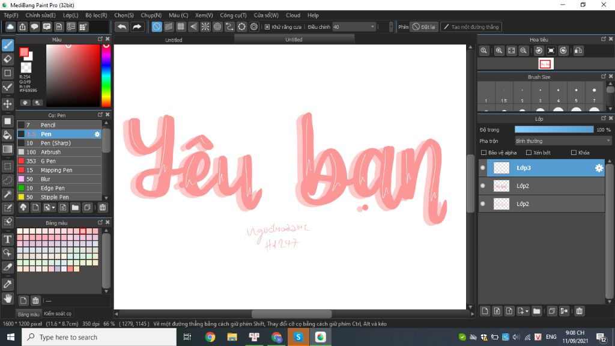This screenshot has height=346, width=615.
Task: Zoom in on the navigator panel
Action: point(499,50)
